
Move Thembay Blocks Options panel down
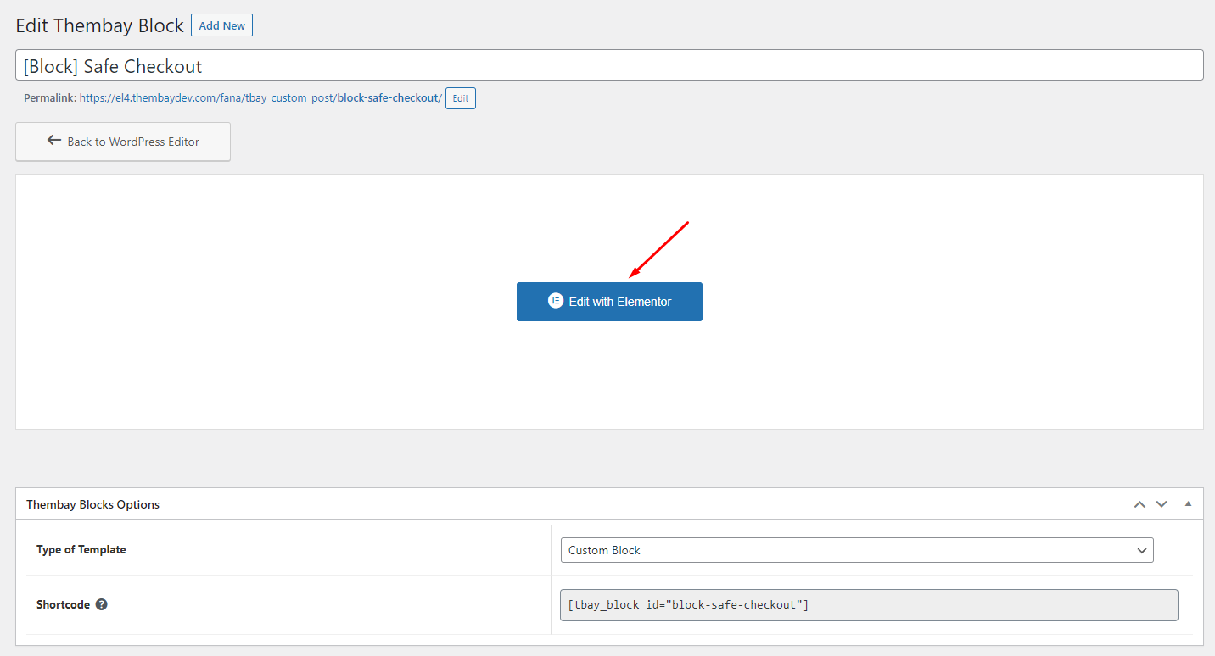(x=1162, y=504)
